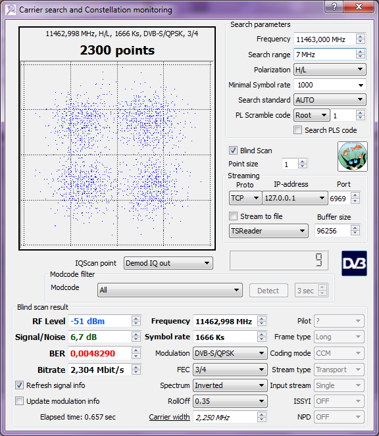Open the FEC 3/4 dropdown

(230, 370)
